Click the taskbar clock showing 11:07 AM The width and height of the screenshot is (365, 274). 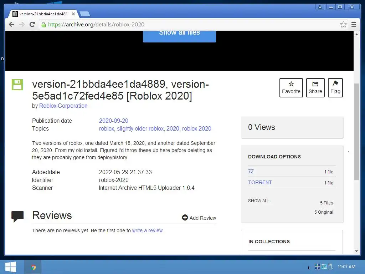(x=346, y=267)
